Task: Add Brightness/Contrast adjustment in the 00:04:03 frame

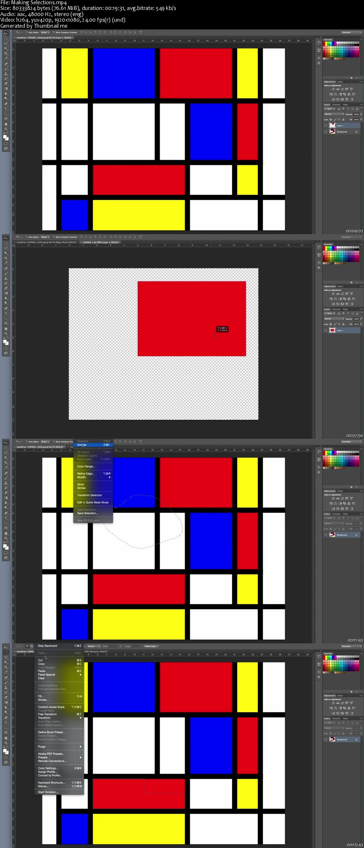Action: pos(333,89)
